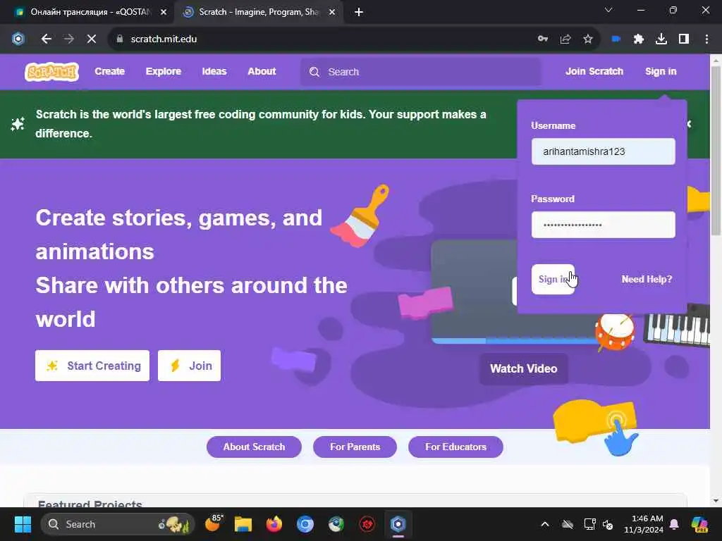Open the browser downloads icon
This screenshot has width=722, height=541.
[x=661, y=39]
